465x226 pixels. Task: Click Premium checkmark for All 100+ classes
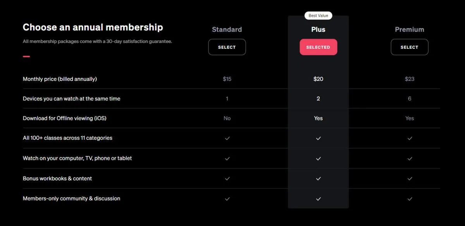click(410, 138)
